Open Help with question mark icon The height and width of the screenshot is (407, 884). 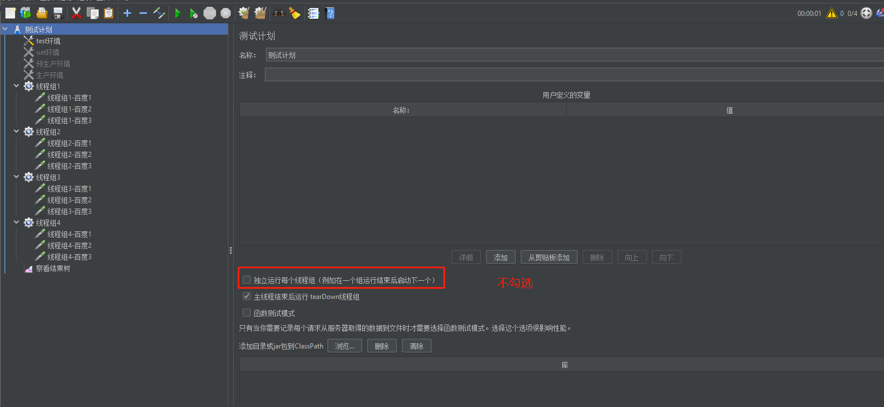coord(330,13)
